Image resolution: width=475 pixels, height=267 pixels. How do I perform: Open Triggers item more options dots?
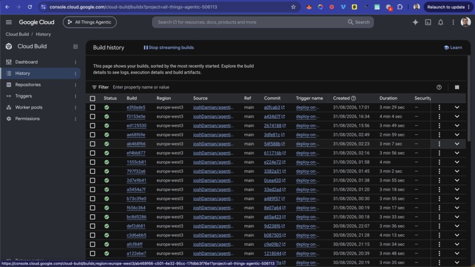coord(75,96)
